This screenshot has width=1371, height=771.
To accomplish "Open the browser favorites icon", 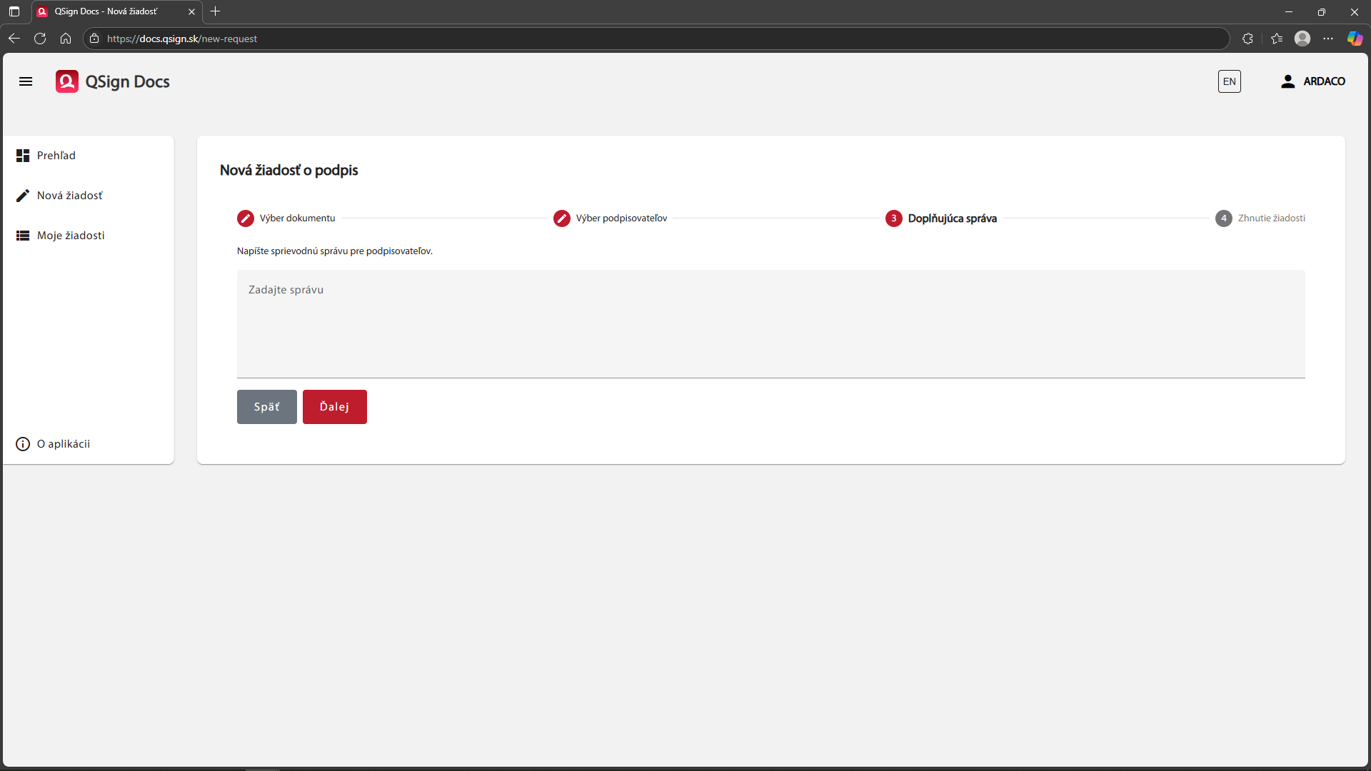I will (x=1277, y=39).
